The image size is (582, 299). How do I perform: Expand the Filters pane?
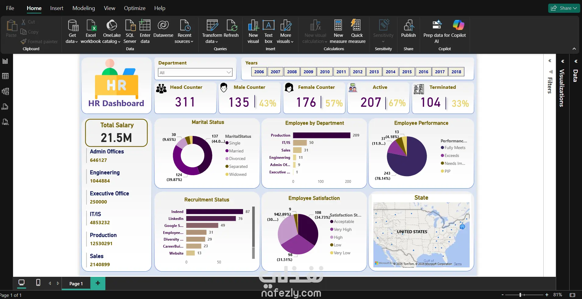pos(550,61)
